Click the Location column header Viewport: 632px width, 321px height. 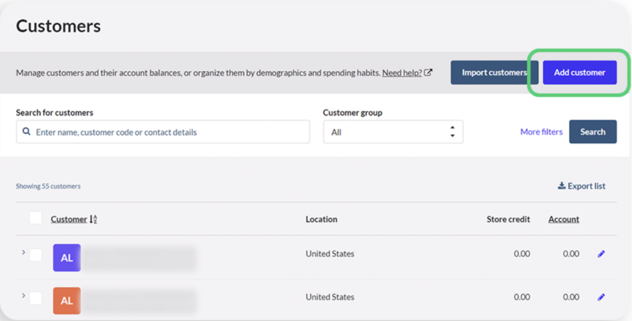(321, 219)
